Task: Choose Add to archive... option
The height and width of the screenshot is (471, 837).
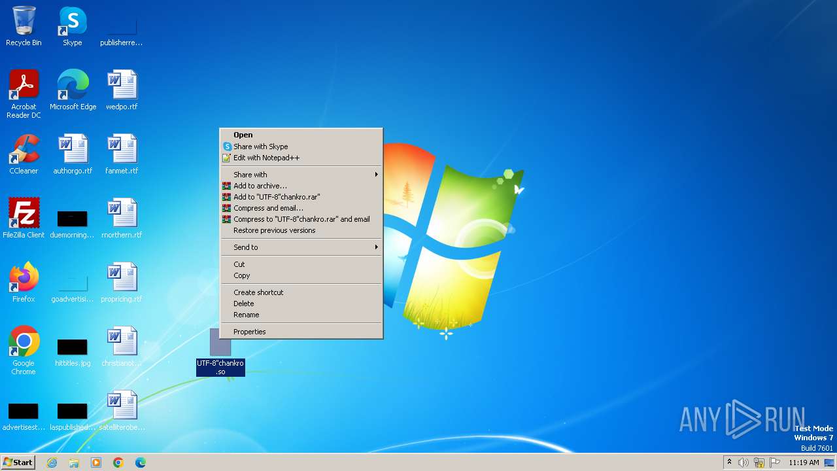Action: pos(301,186)
